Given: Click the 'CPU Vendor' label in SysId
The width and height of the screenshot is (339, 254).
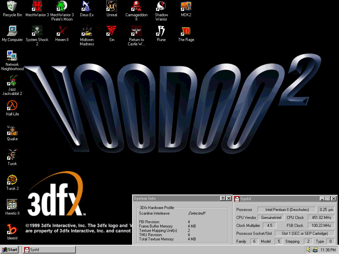Looking at the screenshot, I should pyautogui.click(x=246, y=218).
